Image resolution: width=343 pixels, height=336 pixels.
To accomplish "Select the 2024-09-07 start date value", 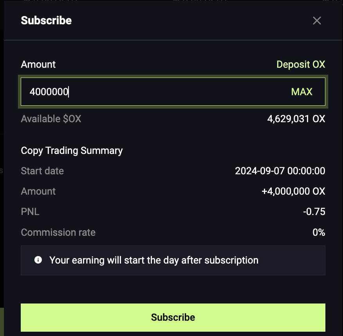I will tap(280, 171).
